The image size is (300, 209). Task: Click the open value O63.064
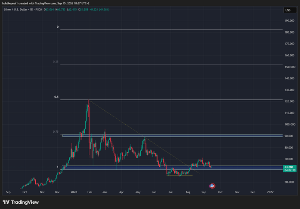pos(49,9)
